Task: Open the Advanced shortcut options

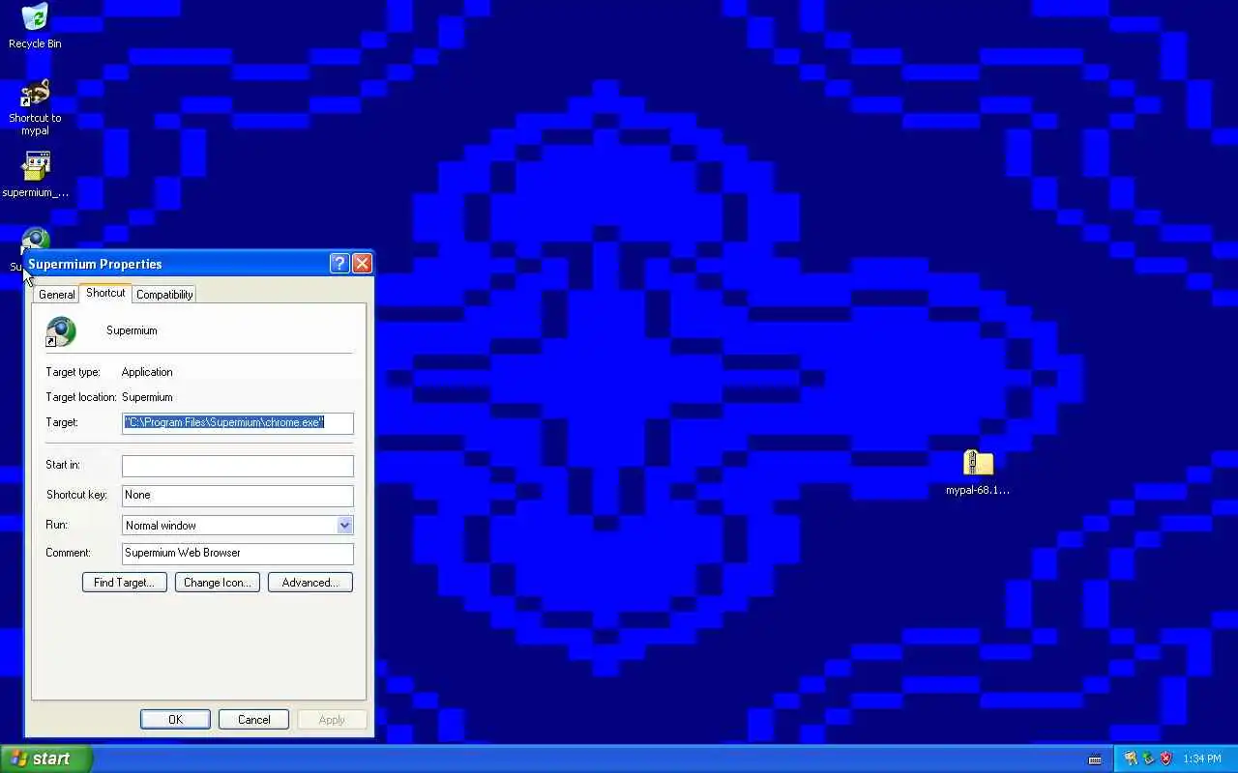Action: (x=310, y=583)
